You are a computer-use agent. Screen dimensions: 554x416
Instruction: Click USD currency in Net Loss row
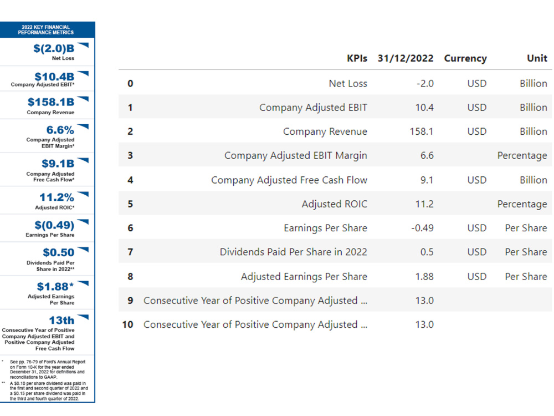(477, 84)
